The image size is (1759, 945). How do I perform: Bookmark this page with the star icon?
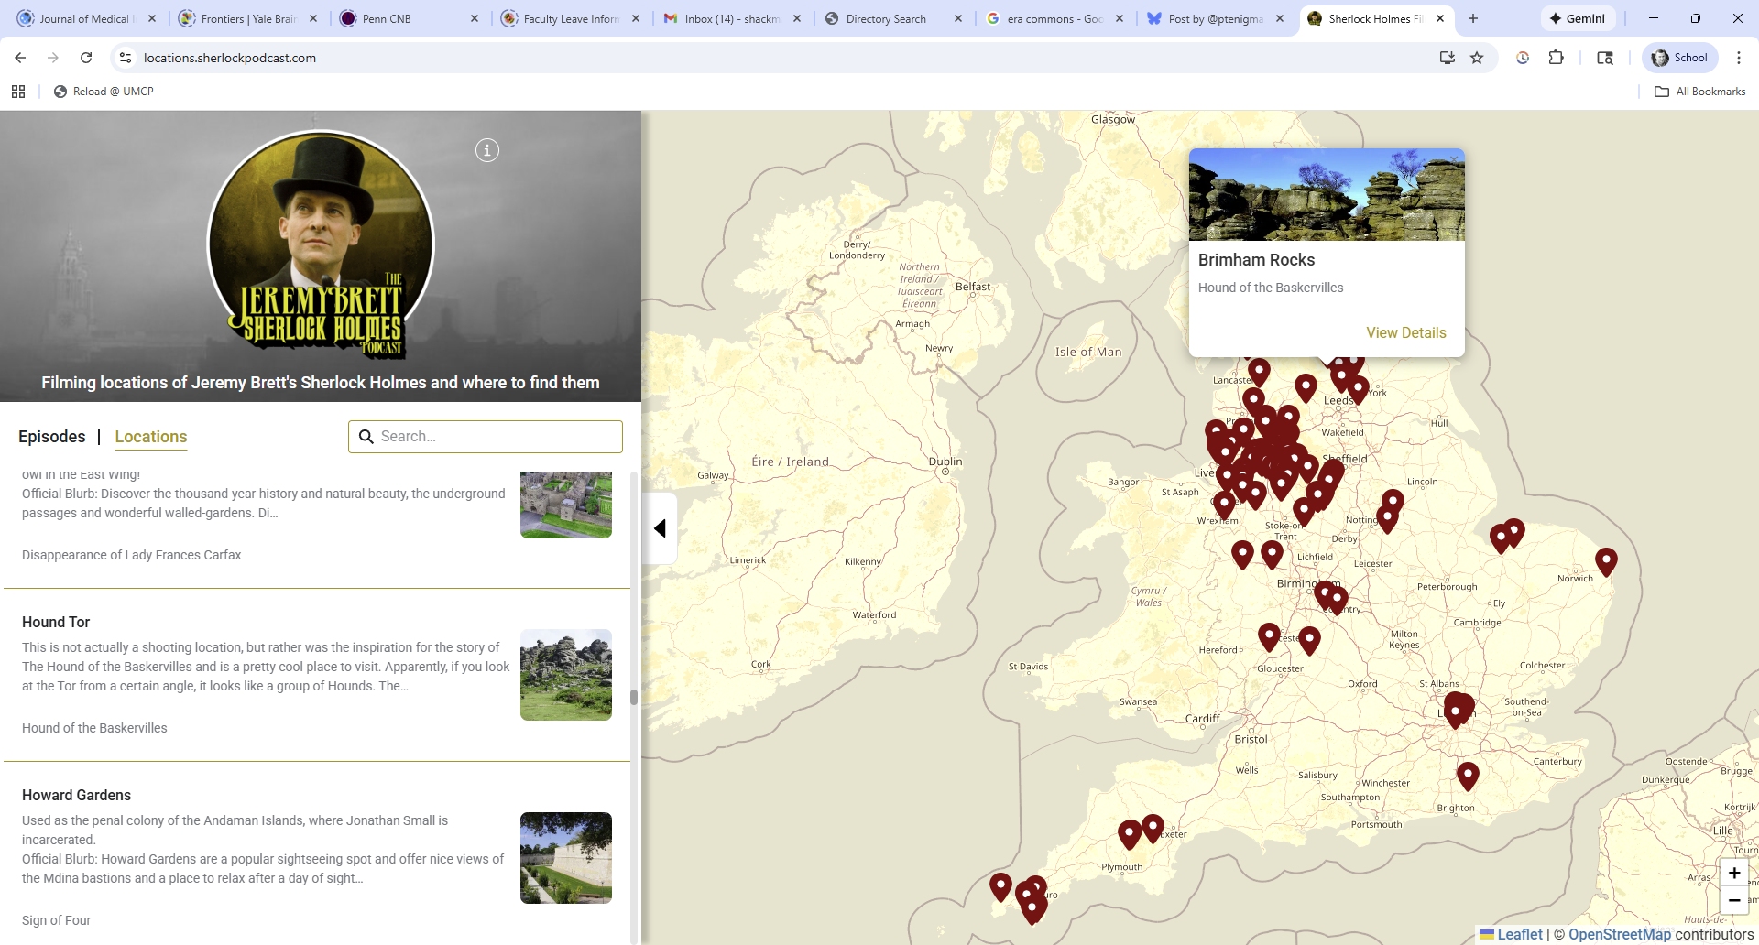tap(1477, 58)
